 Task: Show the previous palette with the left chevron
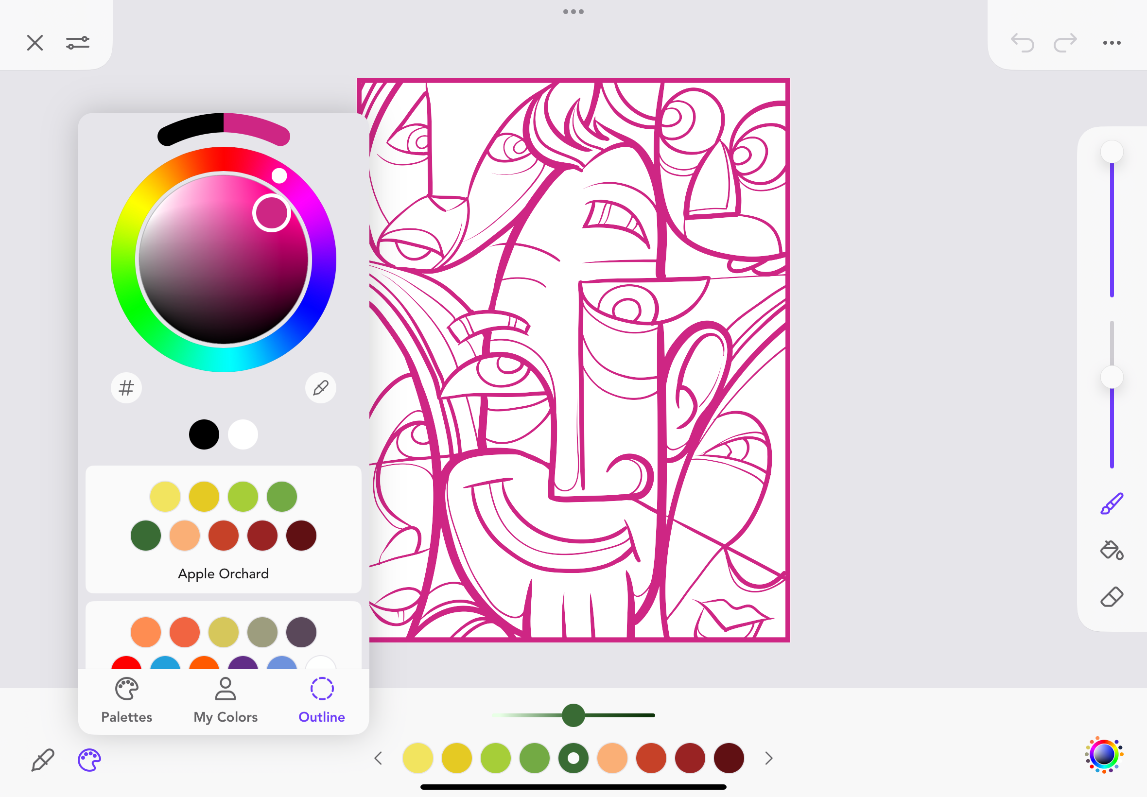[379, 758]
